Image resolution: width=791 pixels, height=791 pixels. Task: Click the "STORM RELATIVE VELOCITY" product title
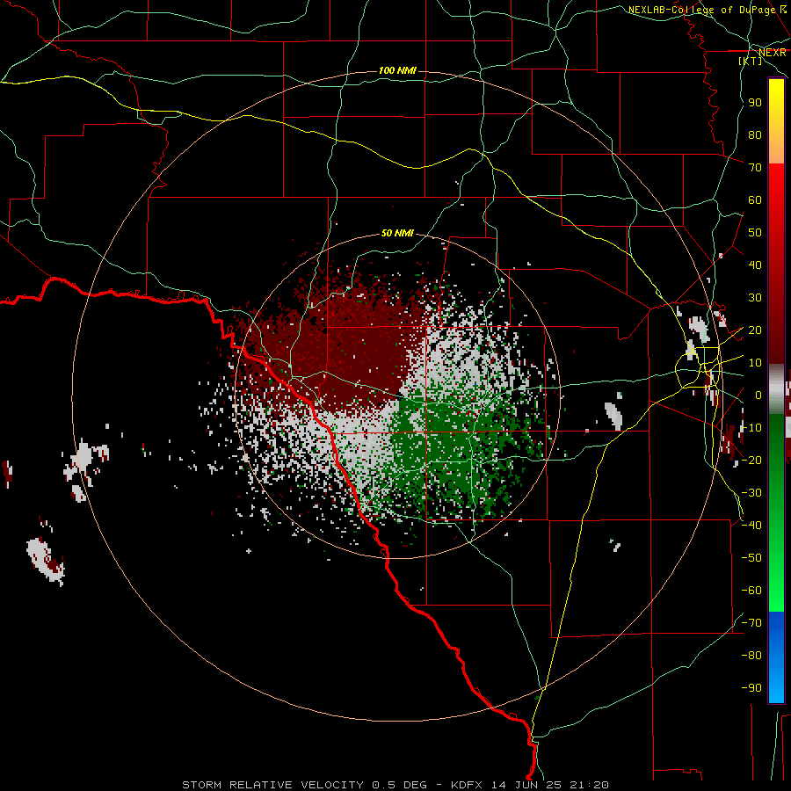click(272, 785)
